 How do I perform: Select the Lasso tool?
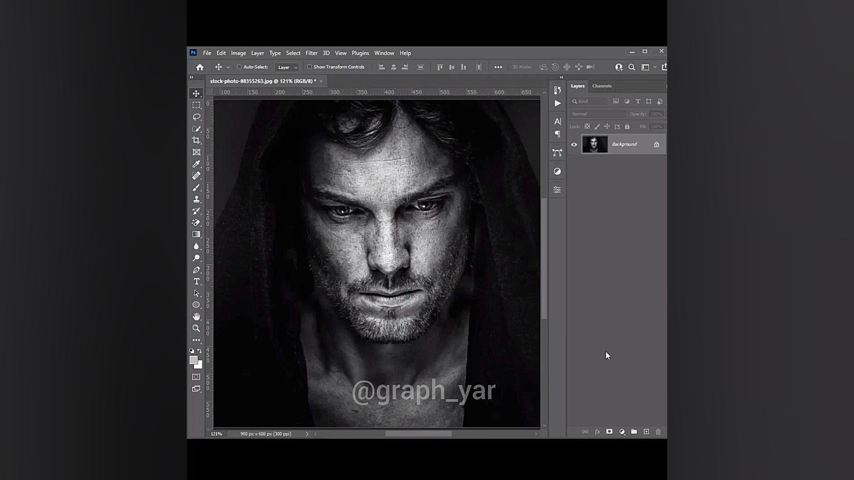coord(196,117)
